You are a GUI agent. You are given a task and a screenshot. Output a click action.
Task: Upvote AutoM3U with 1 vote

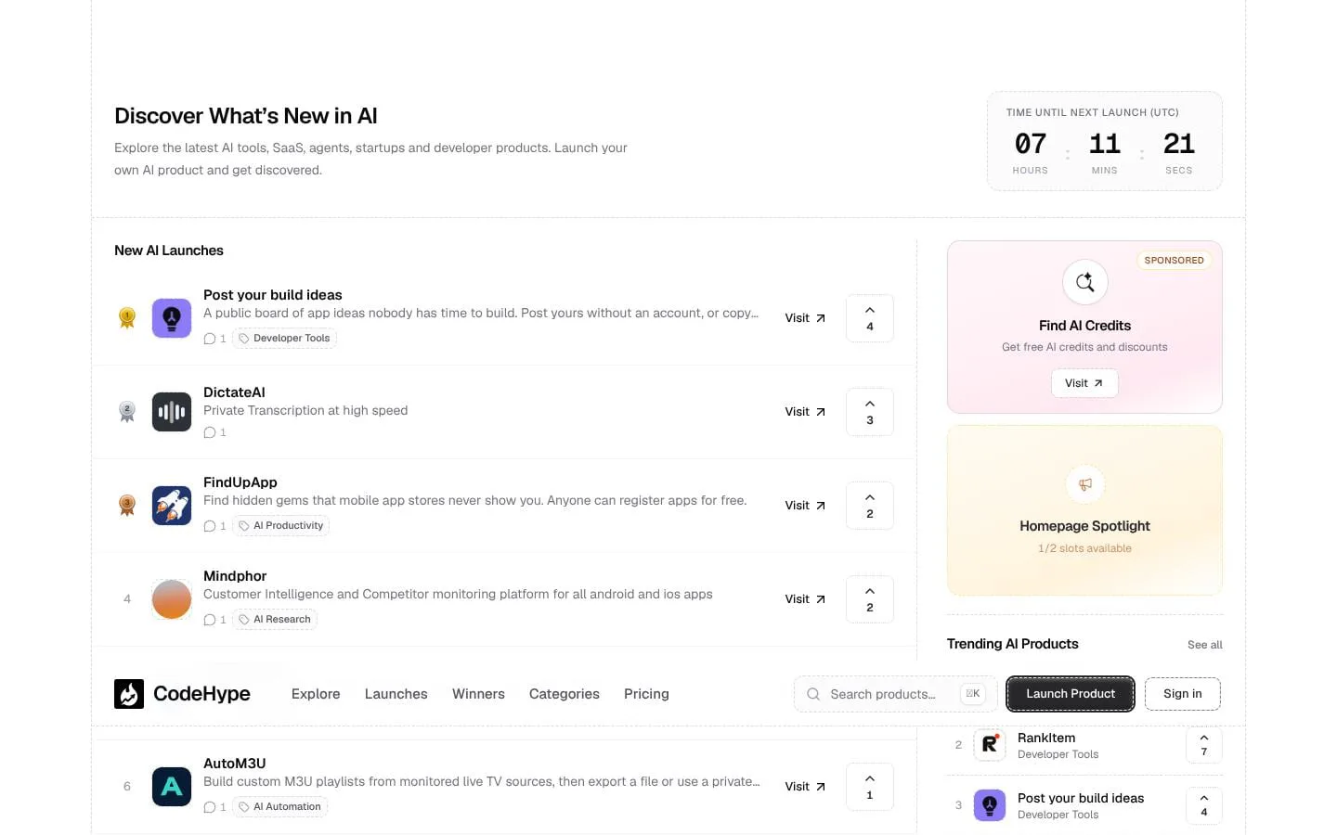pyautogui.click(x=870, y=787)
